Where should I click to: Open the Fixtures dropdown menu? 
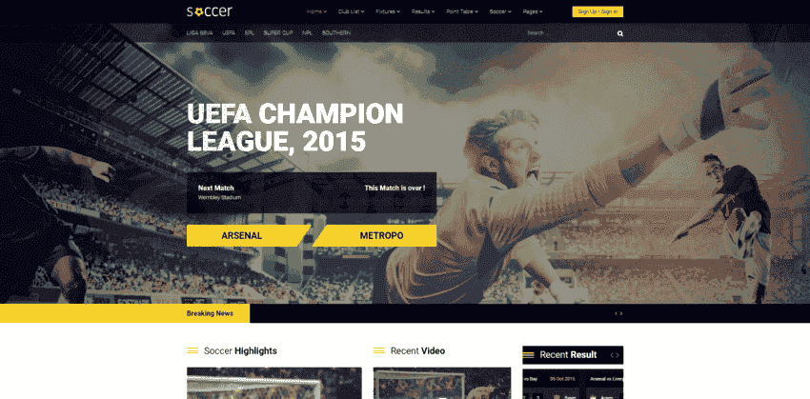pyautogui.click(x=388, y=11)
